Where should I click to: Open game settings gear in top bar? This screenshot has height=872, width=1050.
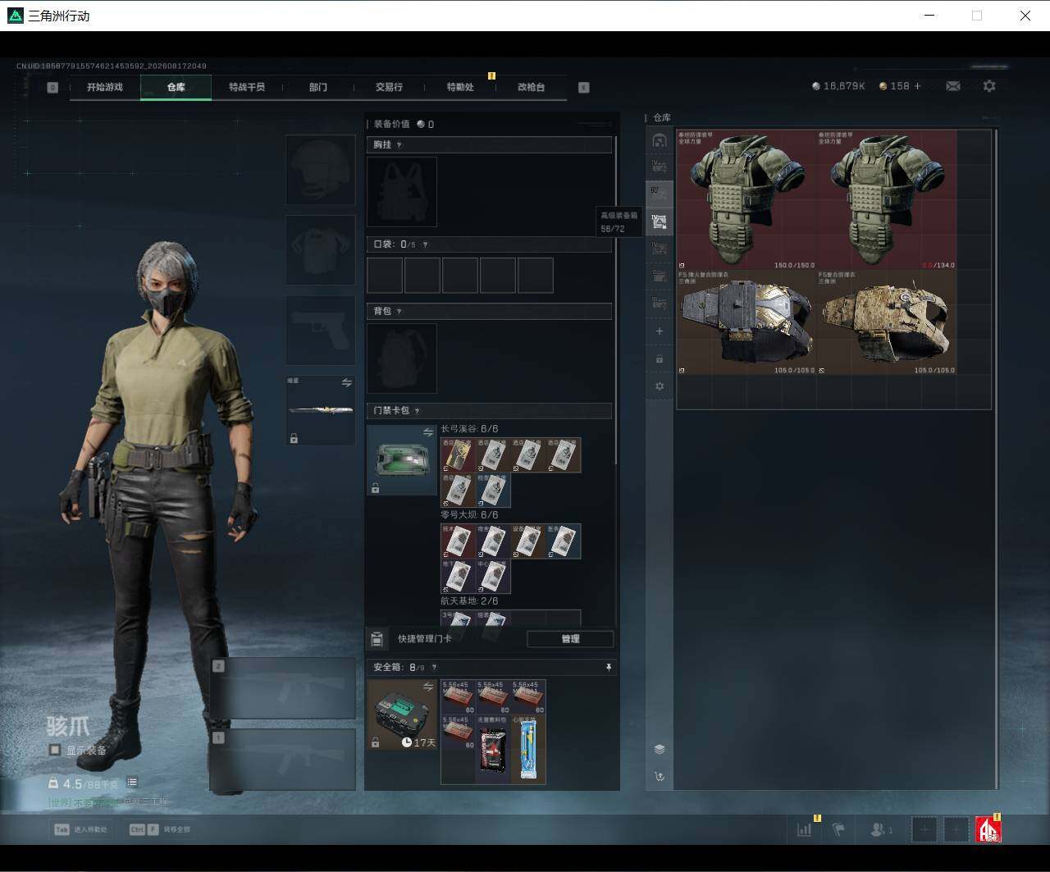point(989,86)
